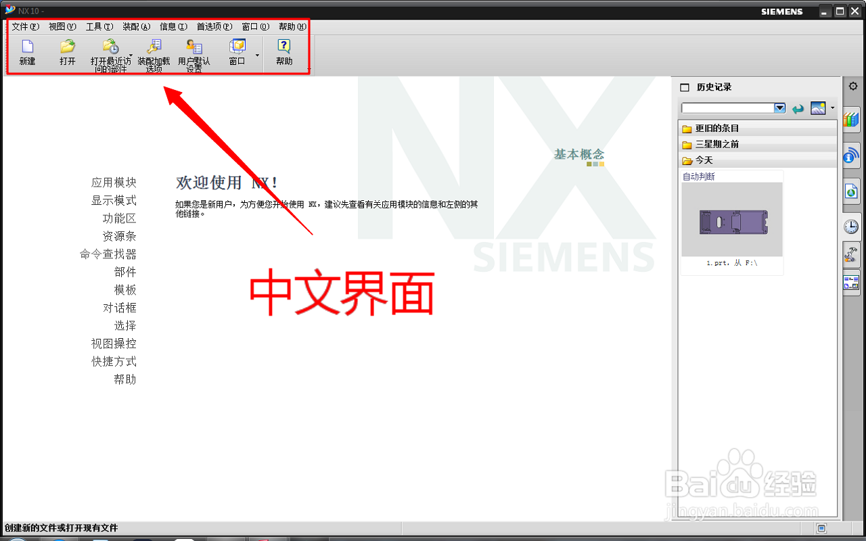Toggle the 历史记录 panel pin box
Viewport: 866px width, 541px height.
coord(685,87)
